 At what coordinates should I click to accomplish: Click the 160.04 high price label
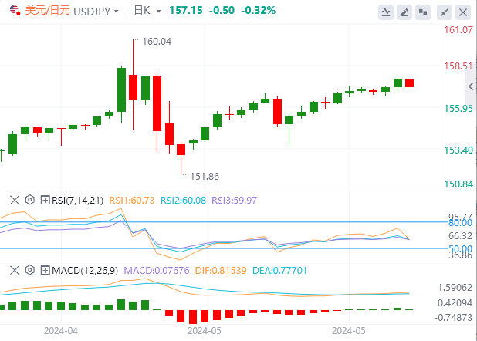click(157, 42)
